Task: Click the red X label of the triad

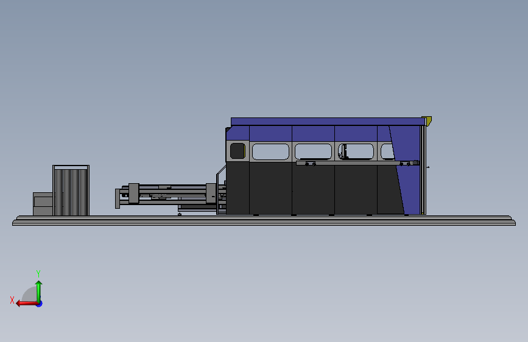Action: [x=12, y=300]
